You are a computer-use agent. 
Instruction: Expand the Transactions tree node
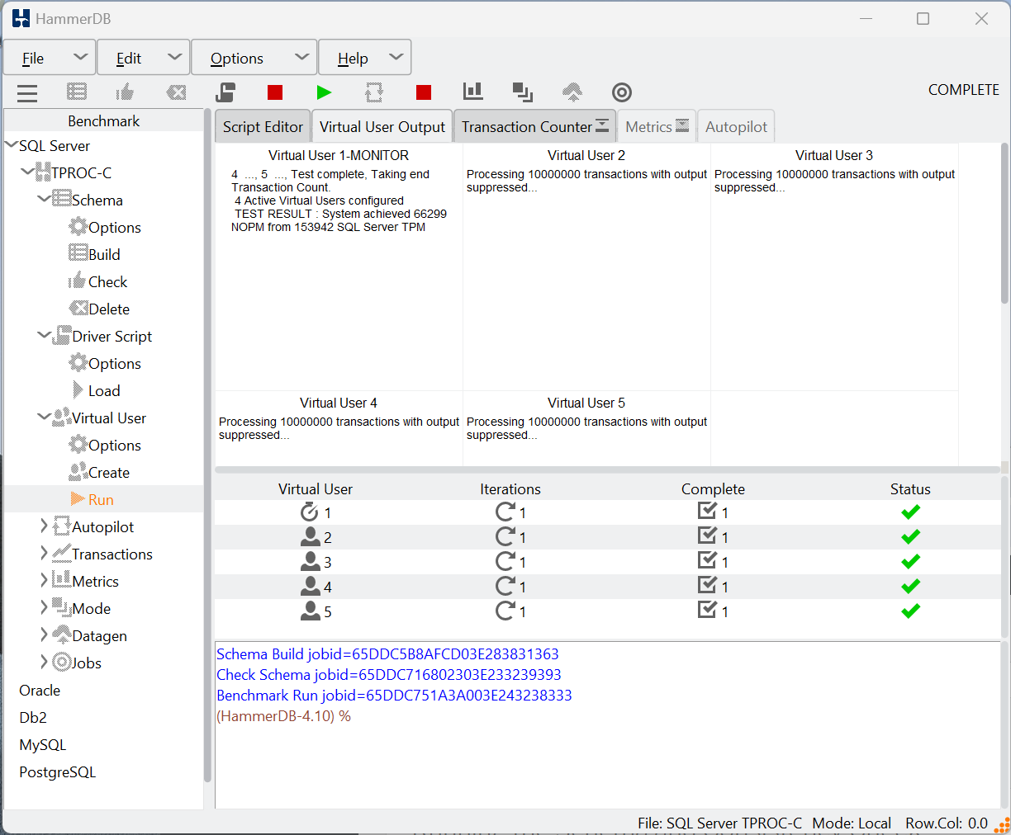pos(44,553)
